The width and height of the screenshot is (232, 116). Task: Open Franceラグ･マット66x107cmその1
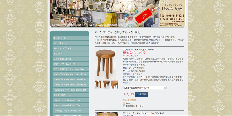pos(71,74)
